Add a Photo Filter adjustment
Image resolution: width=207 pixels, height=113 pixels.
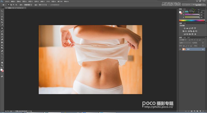(x=191, y=31)
